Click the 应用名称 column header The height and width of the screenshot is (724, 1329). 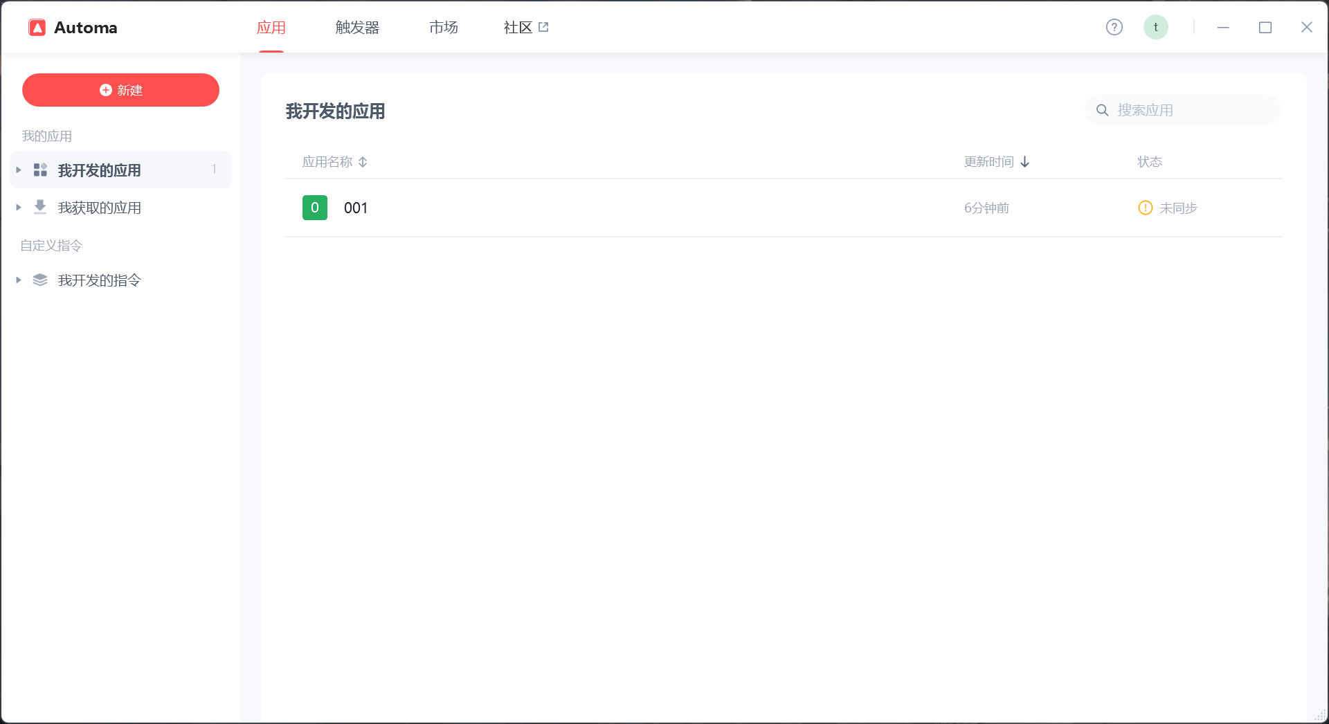[x=327, y=162]
